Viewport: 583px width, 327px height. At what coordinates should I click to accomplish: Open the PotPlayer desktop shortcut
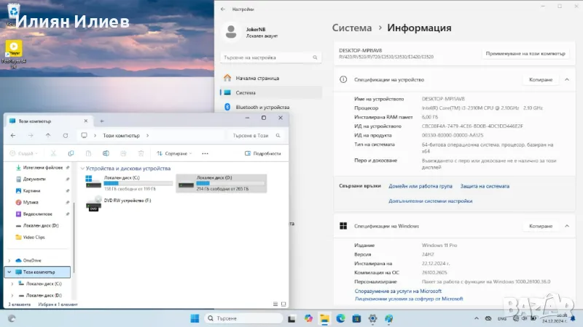pos(14,54)
